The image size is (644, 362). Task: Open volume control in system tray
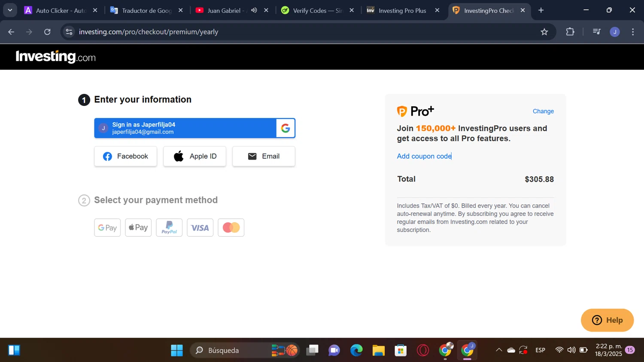pos(571,350)
